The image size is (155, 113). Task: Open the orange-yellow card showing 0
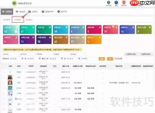tap(94, 40)
